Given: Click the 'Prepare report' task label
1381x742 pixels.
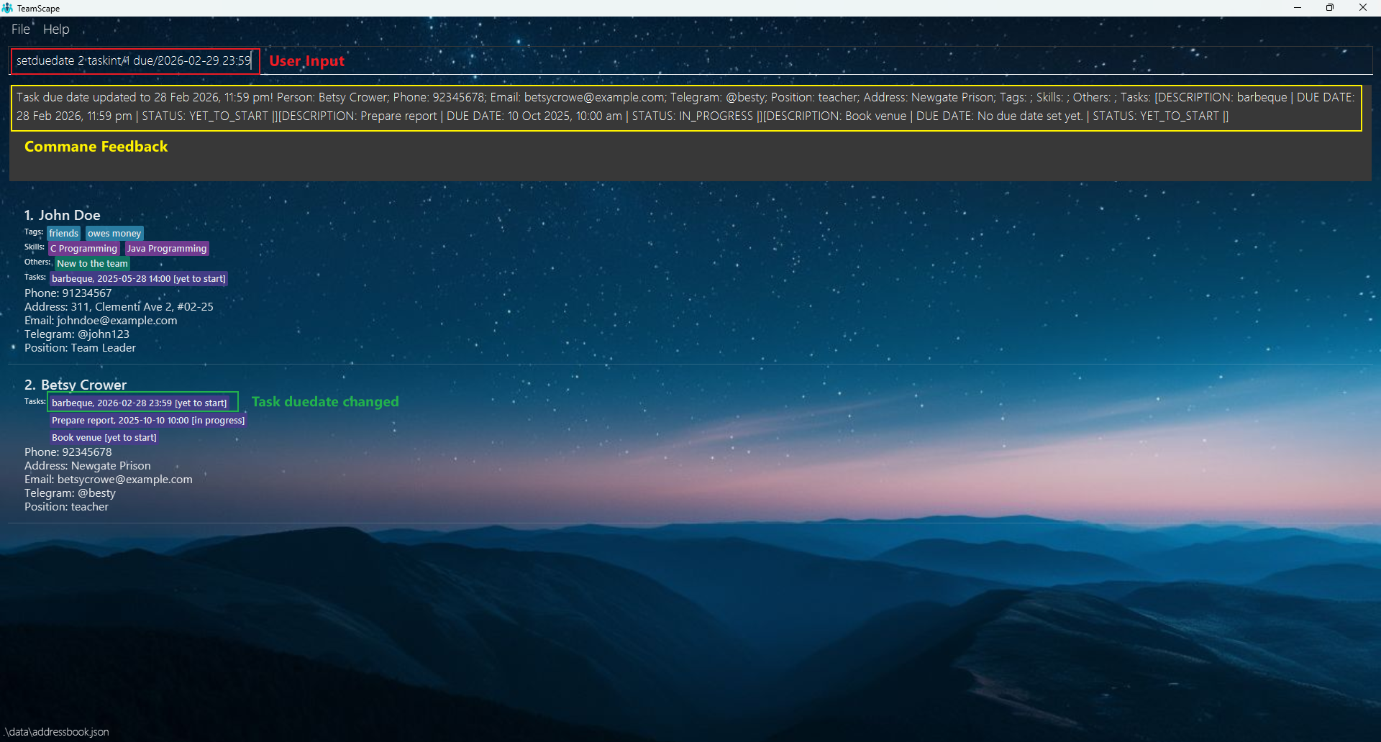Looking at the screenshot, I should [148, 421].
